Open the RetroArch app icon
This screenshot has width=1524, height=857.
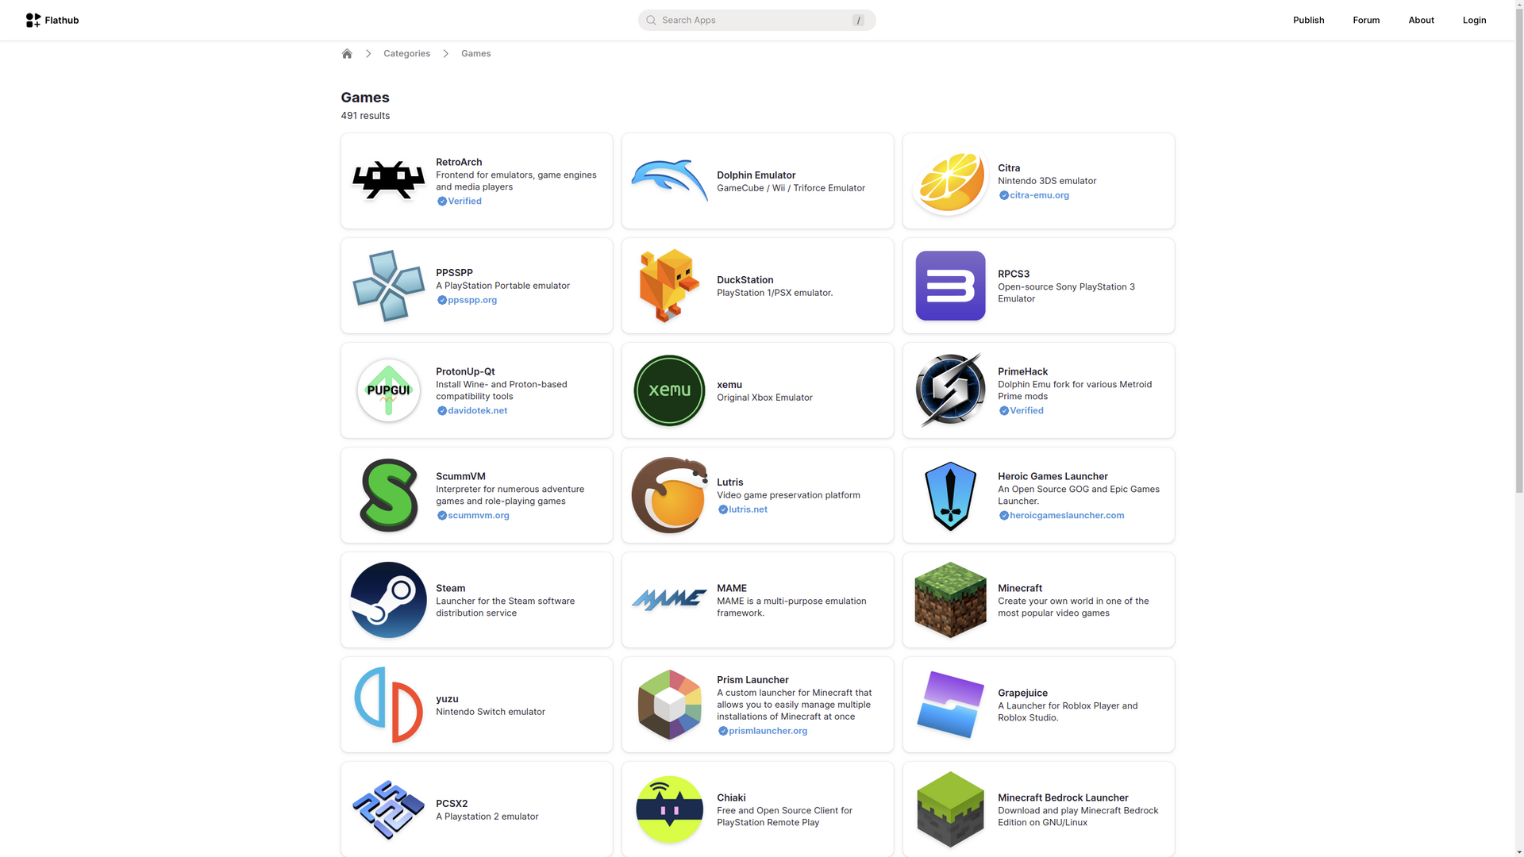[388, 181]
